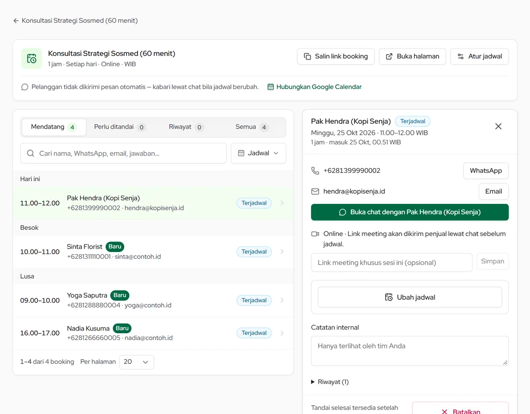Open the Jadwal filter dropdown
This screenshot has width=530, height=414.
click(x=259, y=153)
